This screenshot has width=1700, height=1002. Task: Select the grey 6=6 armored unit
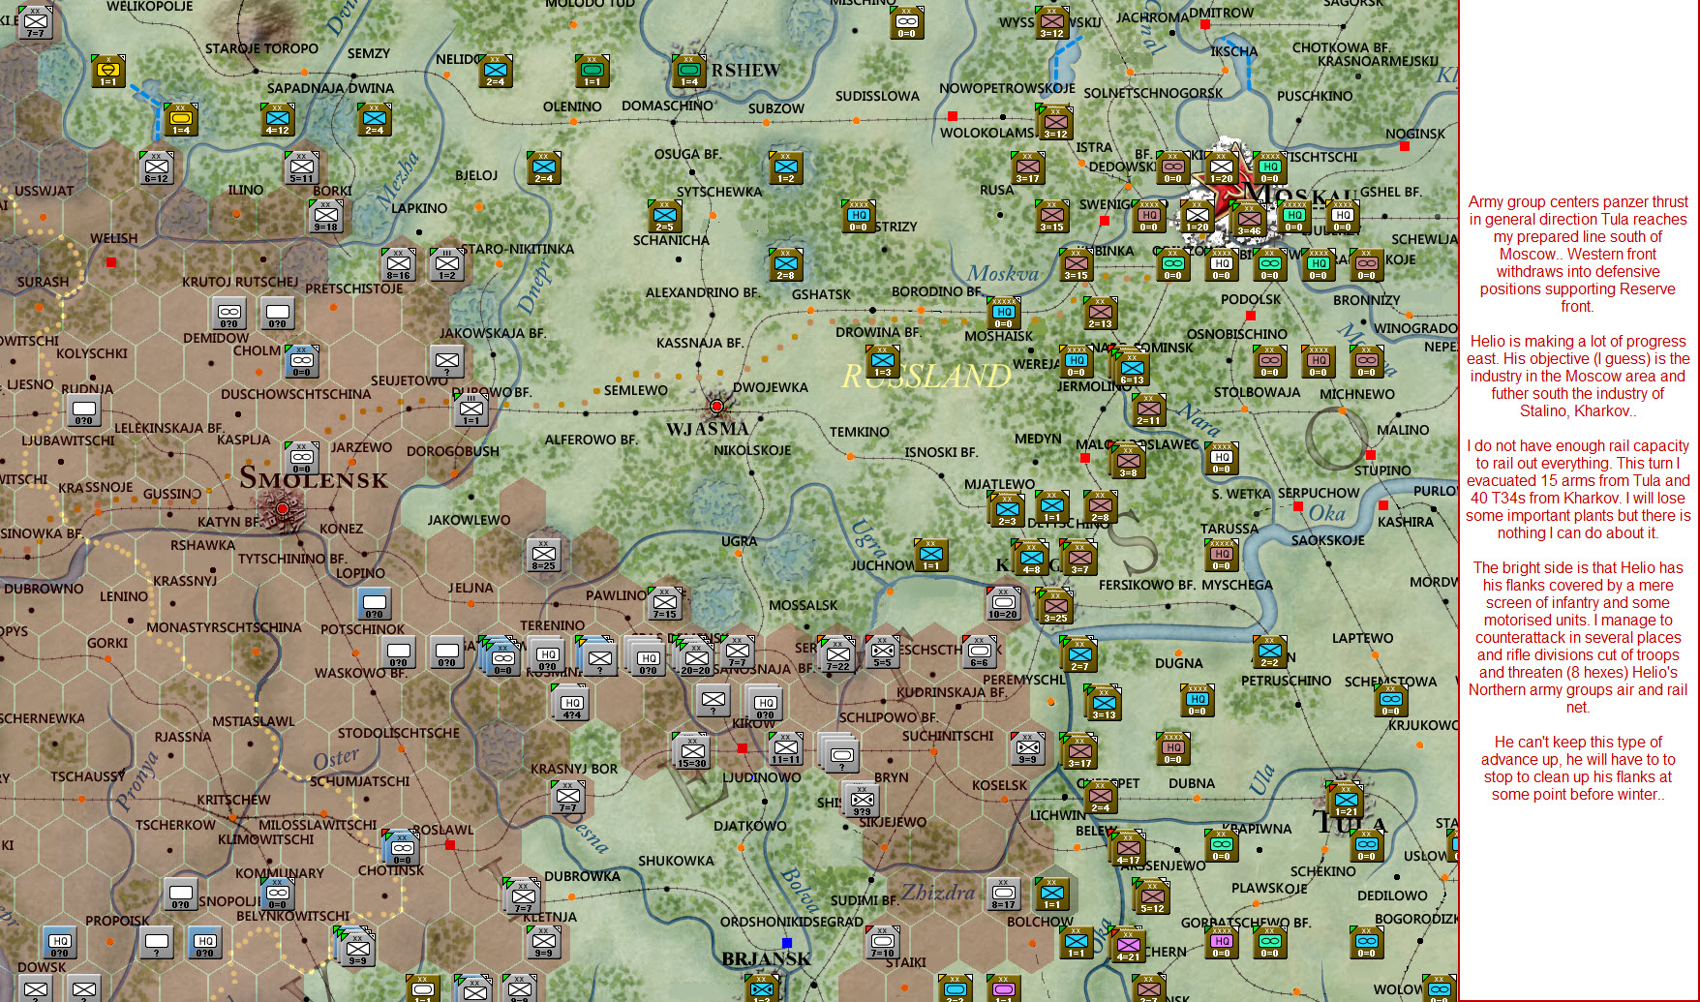[979, 652]
